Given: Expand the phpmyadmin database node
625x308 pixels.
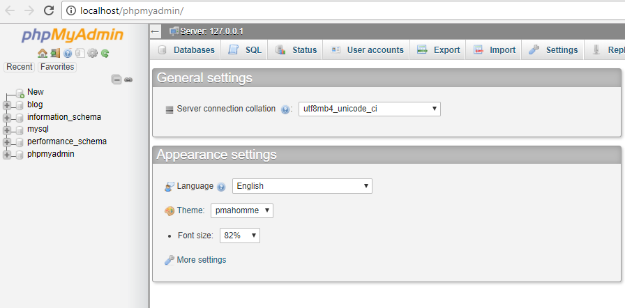Looking at the screenshot, I should [7, 155].
